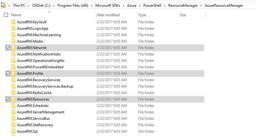Click the AzureRM.RedisCache folder icon
This screenshot has height=136, width=256.
[x=13, y=93]
